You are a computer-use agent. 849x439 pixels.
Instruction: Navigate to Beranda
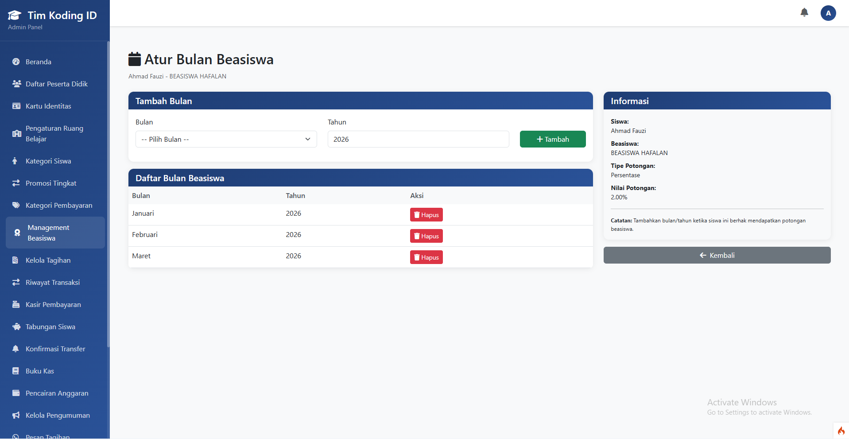[x=38, y=62]
